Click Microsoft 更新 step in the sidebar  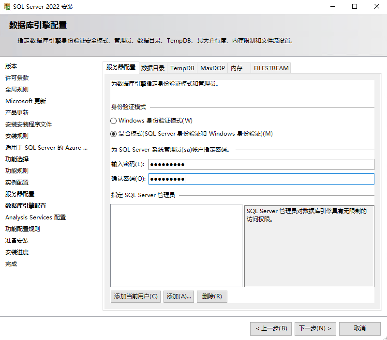26,101
